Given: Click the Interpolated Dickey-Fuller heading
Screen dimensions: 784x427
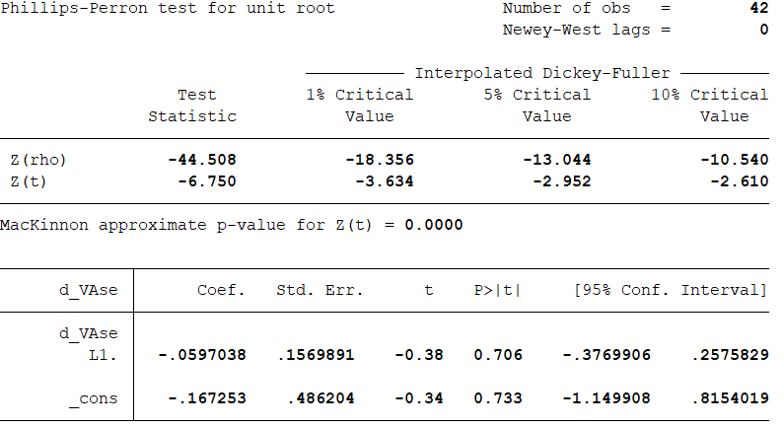Looking at the screenshot, I should click(x=541, y=73).
